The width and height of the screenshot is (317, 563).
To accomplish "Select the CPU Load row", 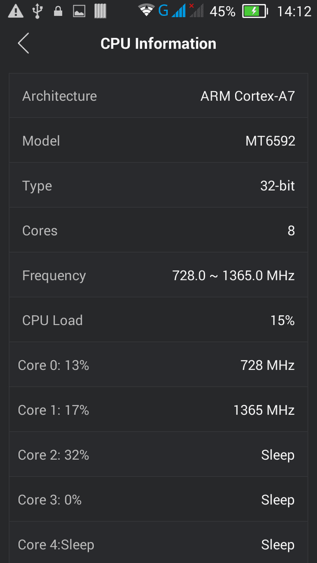I will [159, 320].
